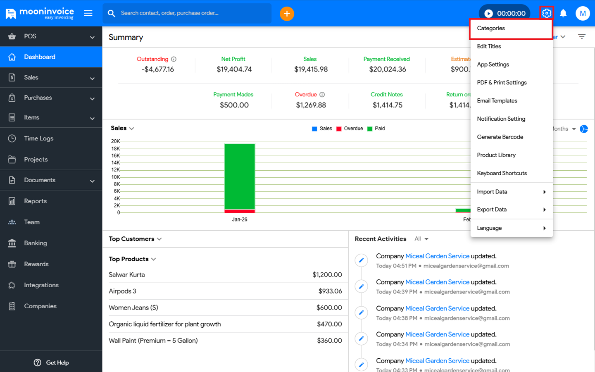The width and height of the screenshot is (595, 372).
Task: Open the filter icon in Summary
Action: [582, 37]
